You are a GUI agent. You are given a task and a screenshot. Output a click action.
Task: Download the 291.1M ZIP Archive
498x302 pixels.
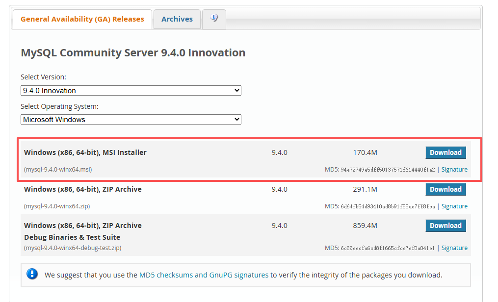tap(446, 189)
